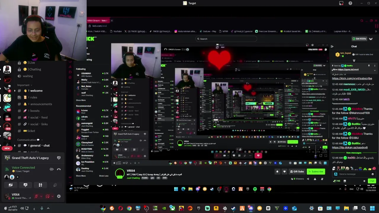Open Discord server icon with 104 badge
The image size is (379, 213).
pos(7,127)
